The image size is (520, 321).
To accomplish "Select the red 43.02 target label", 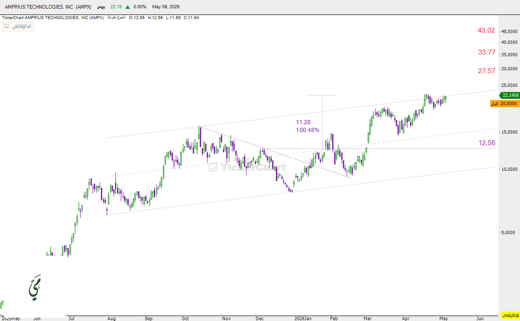I will (486, 30).
